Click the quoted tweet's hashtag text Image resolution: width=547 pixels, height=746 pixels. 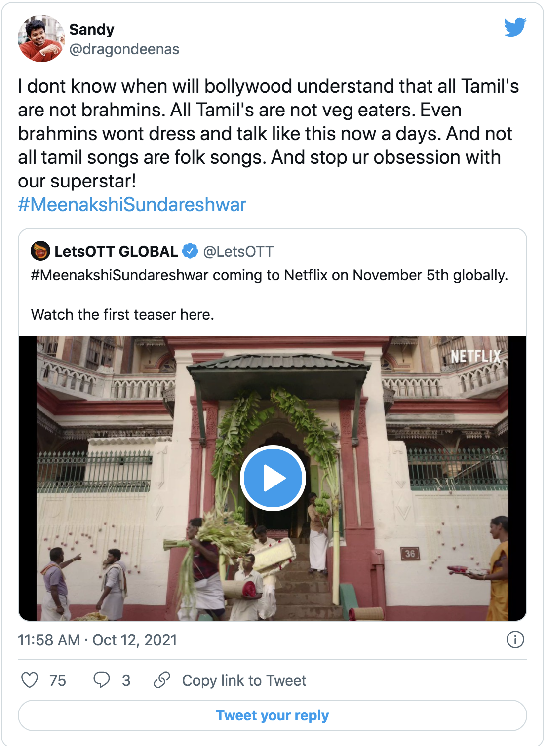(x=119, y=275)
